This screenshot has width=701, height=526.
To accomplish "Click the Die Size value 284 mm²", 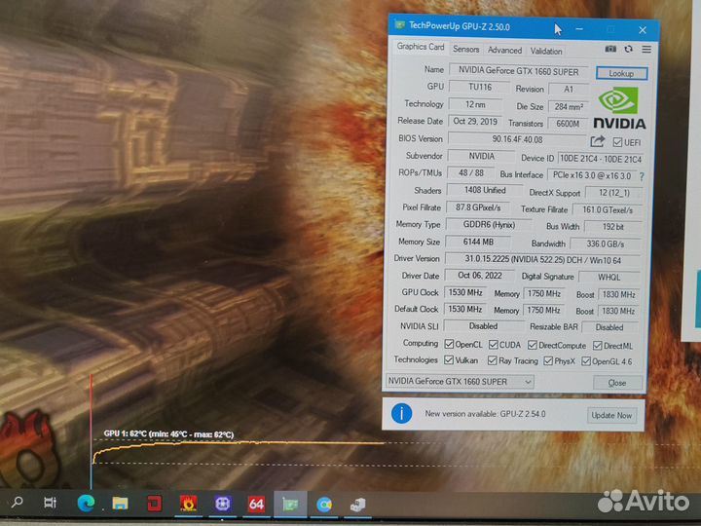I will (569, 106).
